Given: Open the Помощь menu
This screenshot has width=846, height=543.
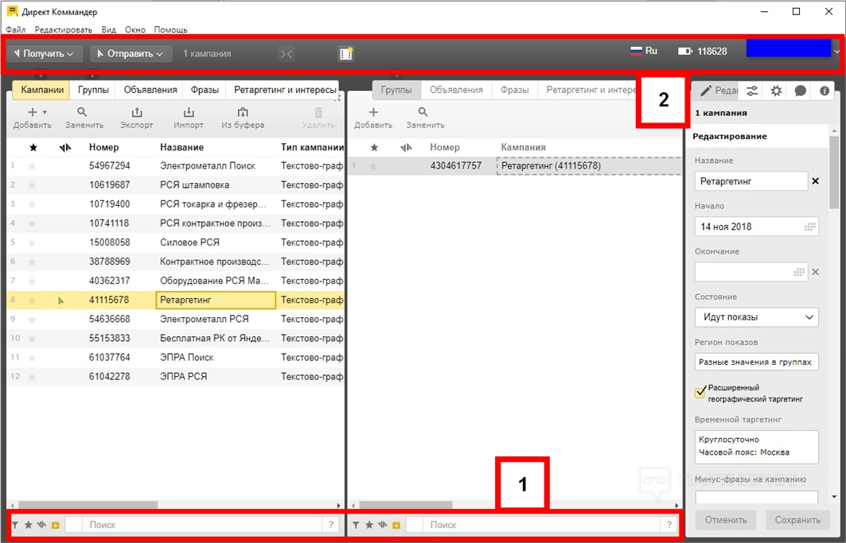Looking at the screenshot, I should pyautogui.click(x=170, y=29).
